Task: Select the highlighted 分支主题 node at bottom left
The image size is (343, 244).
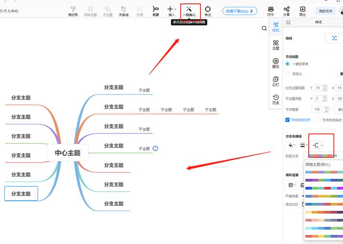Action: 21,193
